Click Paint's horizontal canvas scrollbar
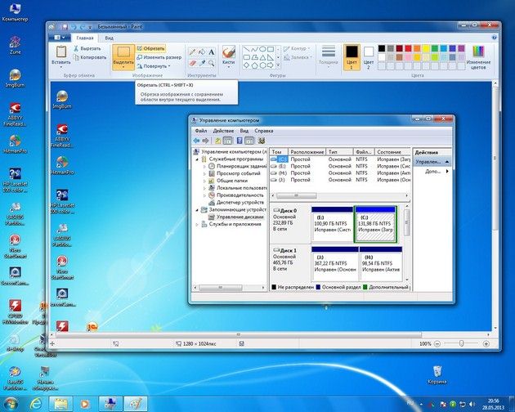 pos(238,335)
